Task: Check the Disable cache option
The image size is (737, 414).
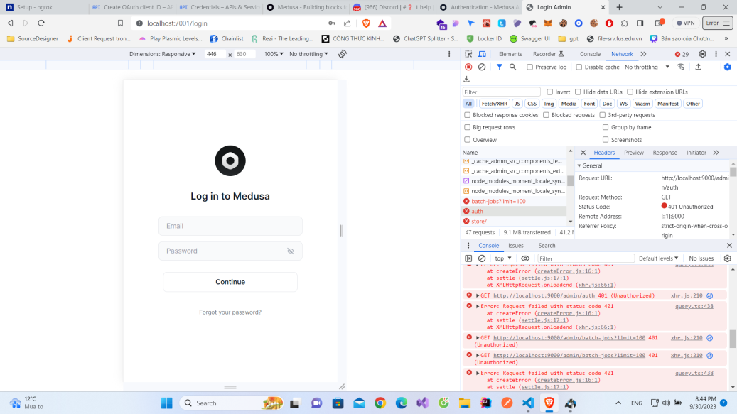Action: pos(579,66)
